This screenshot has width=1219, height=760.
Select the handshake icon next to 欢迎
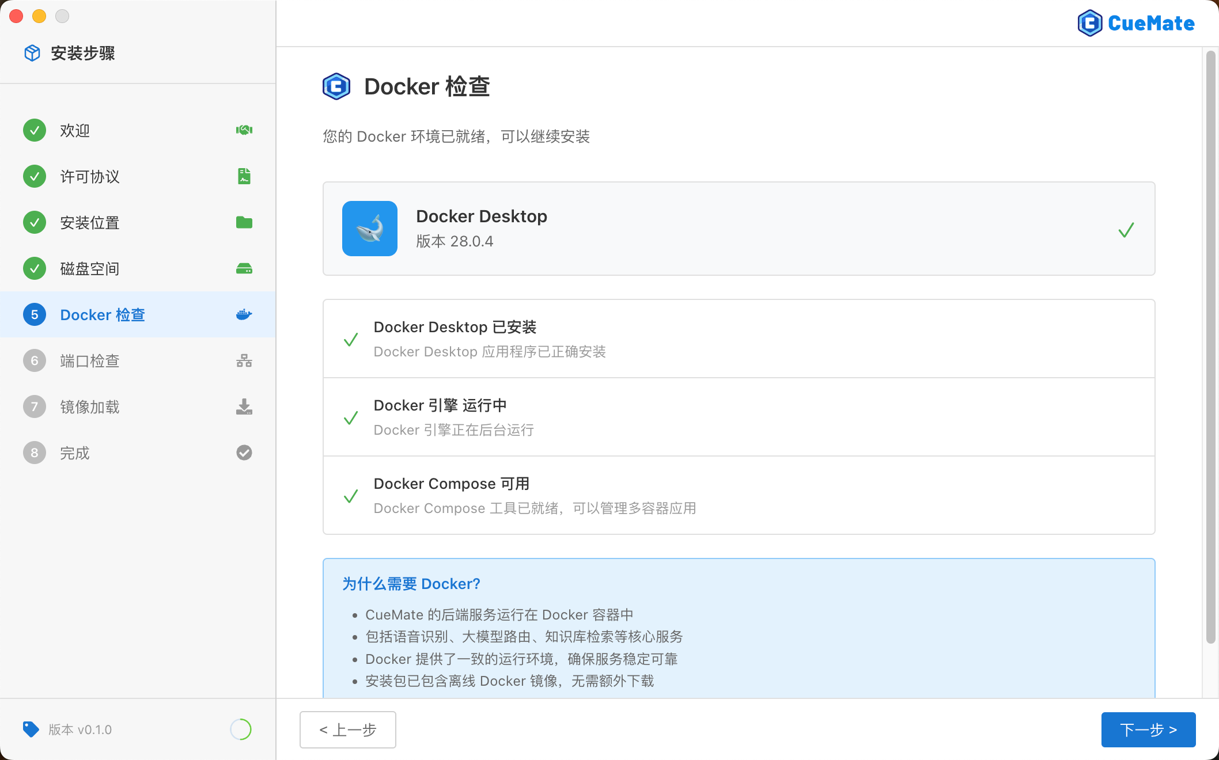pos(244,130)
